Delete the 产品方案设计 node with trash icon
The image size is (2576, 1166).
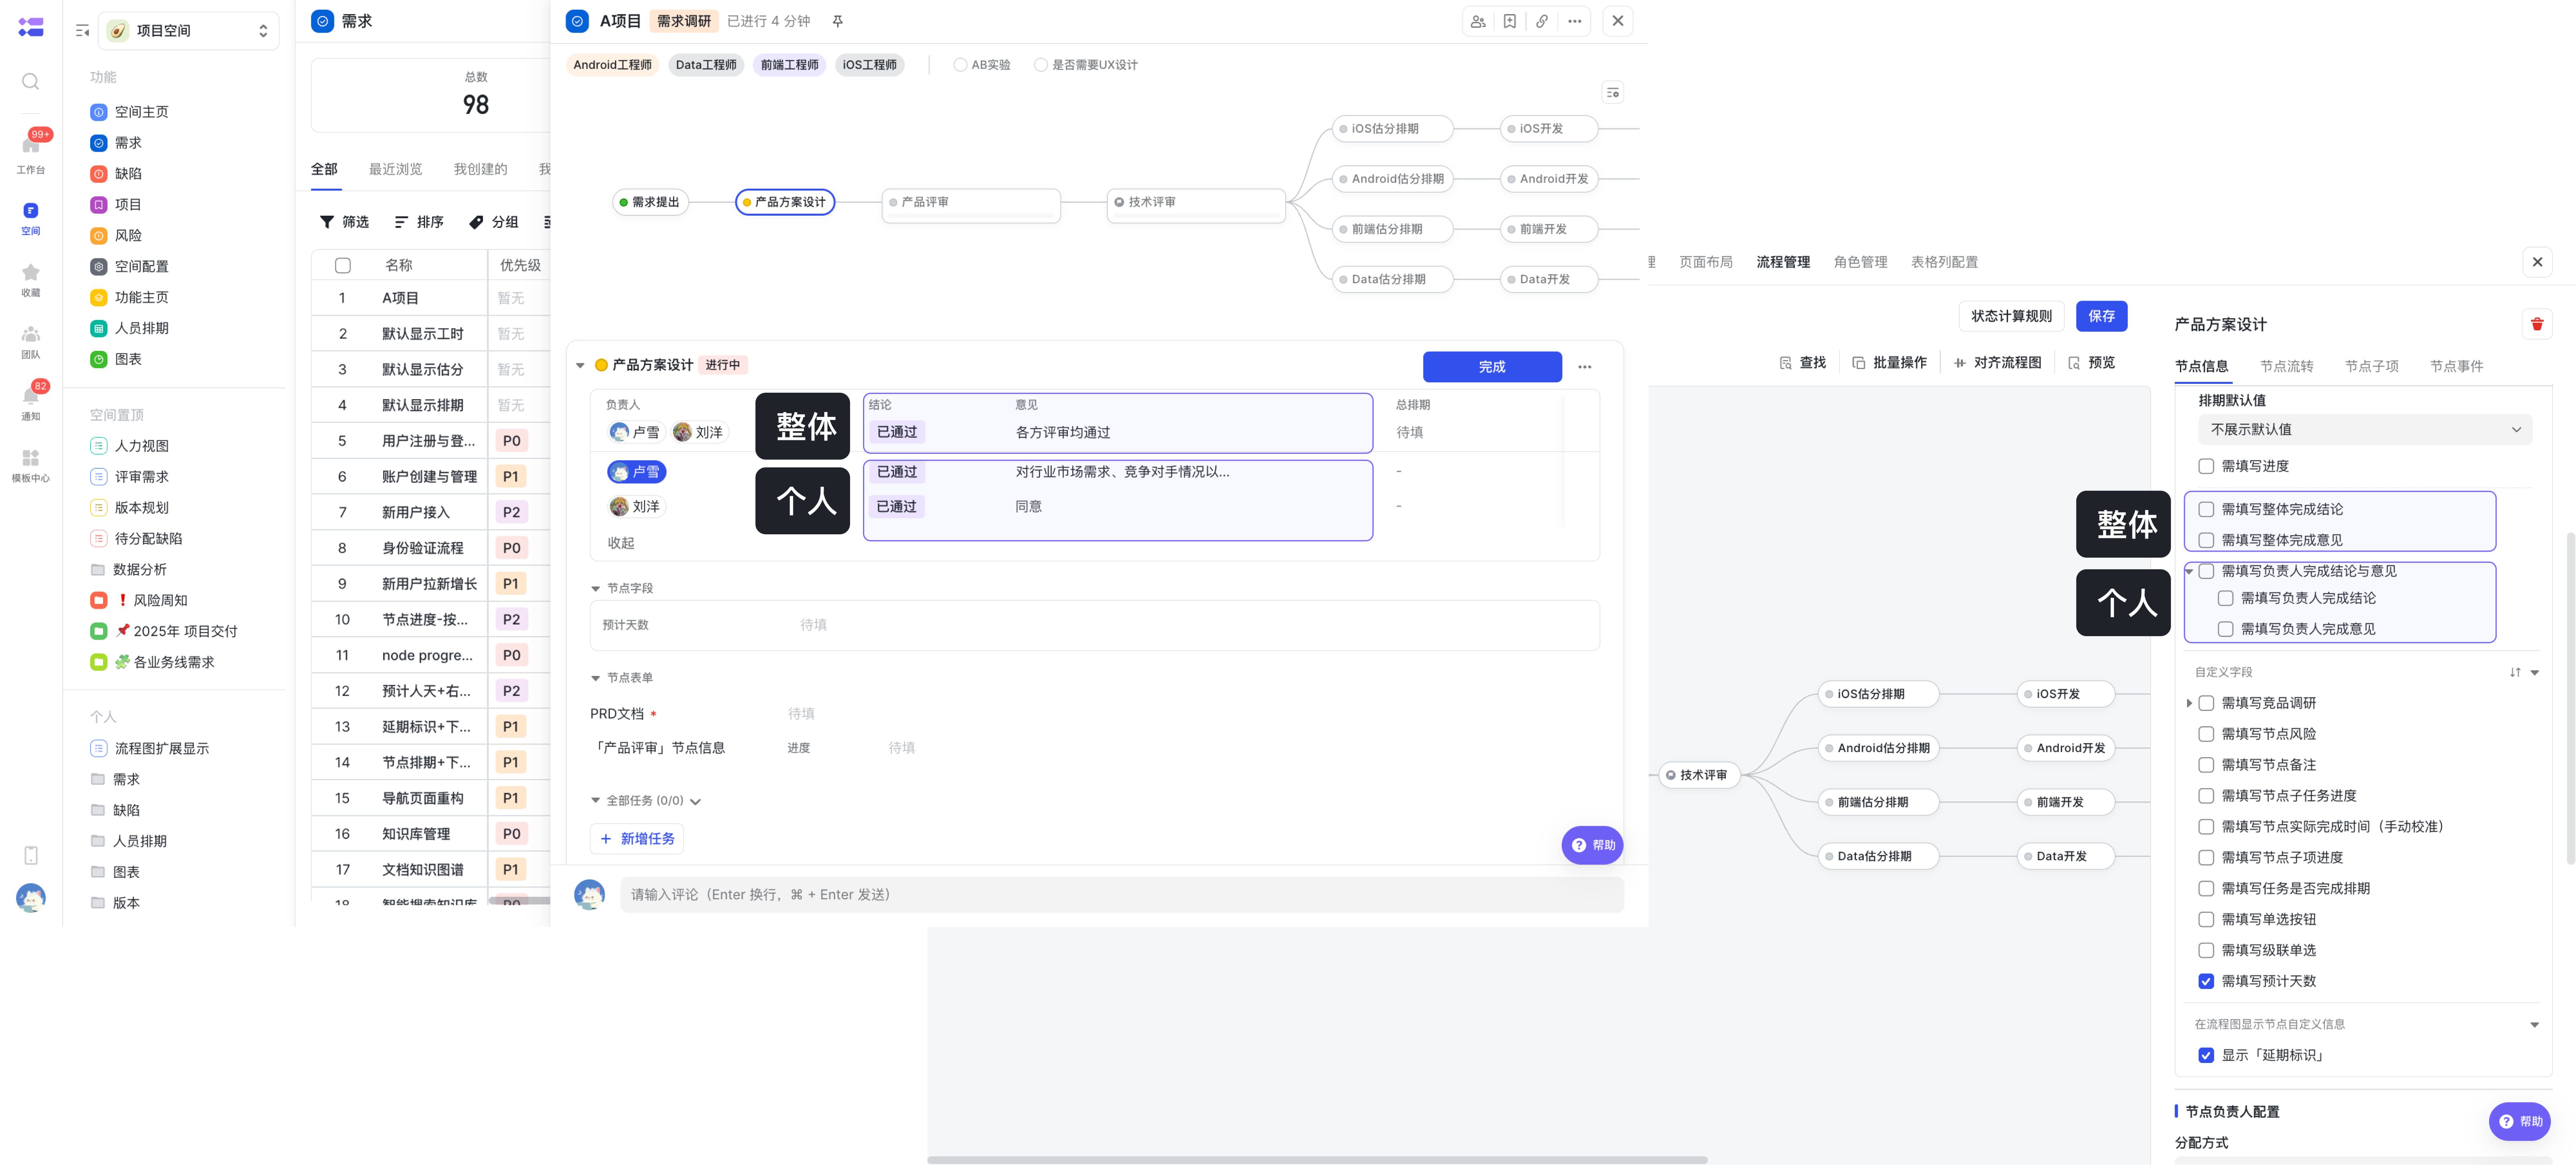(x=2537, y=324)
